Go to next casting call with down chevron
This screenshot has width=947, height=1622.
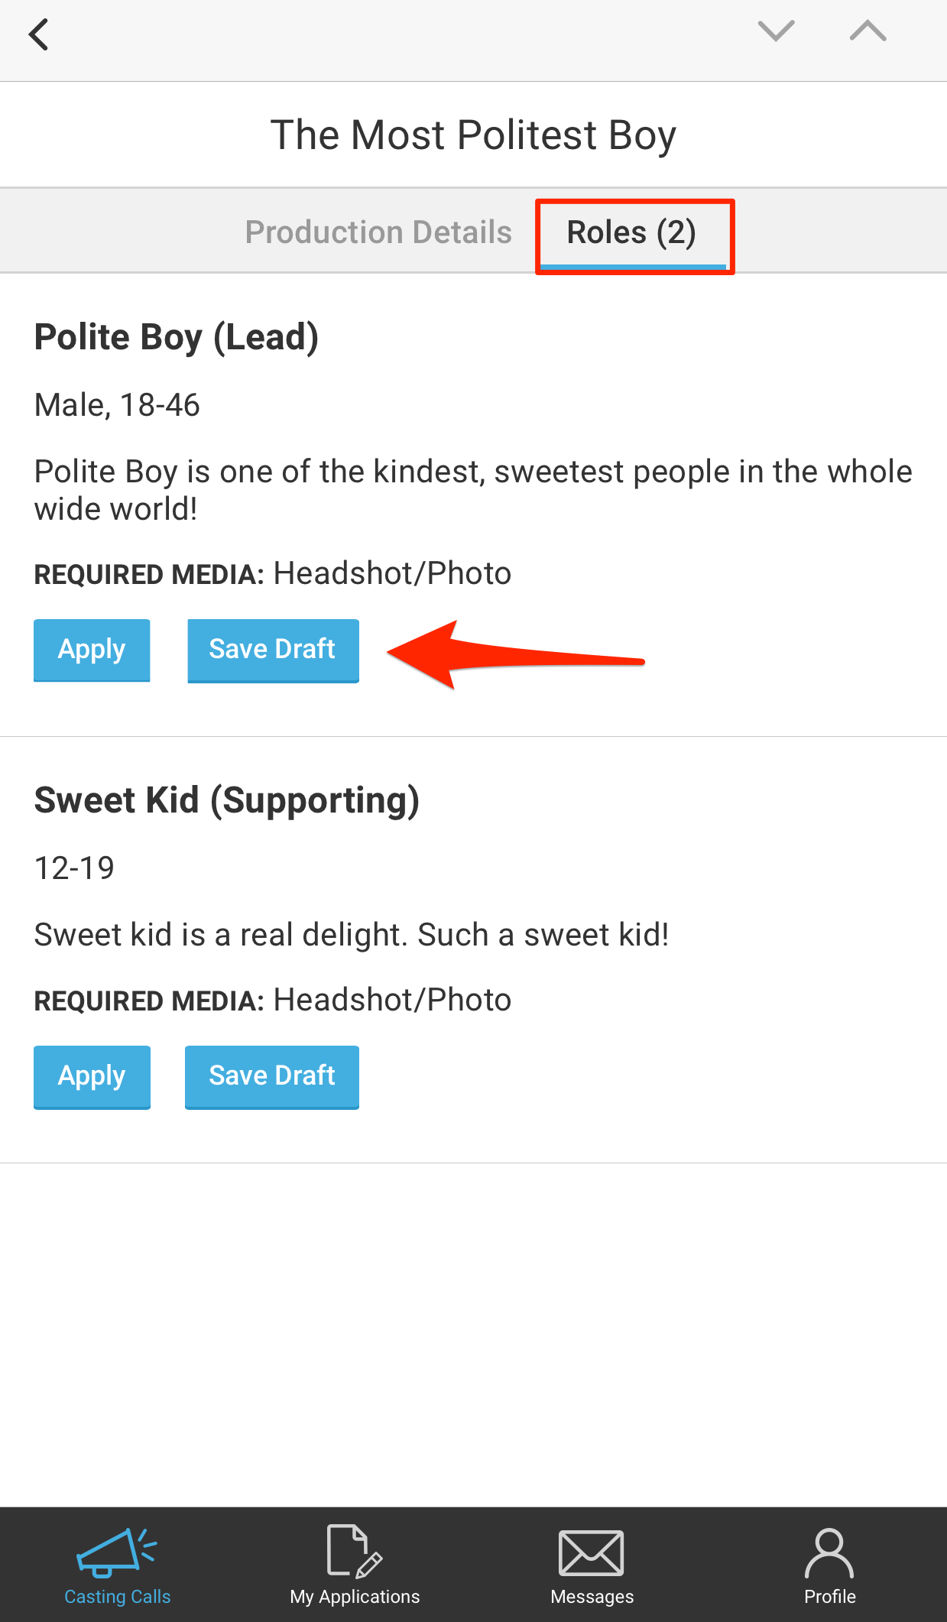[x=776, y=31]
